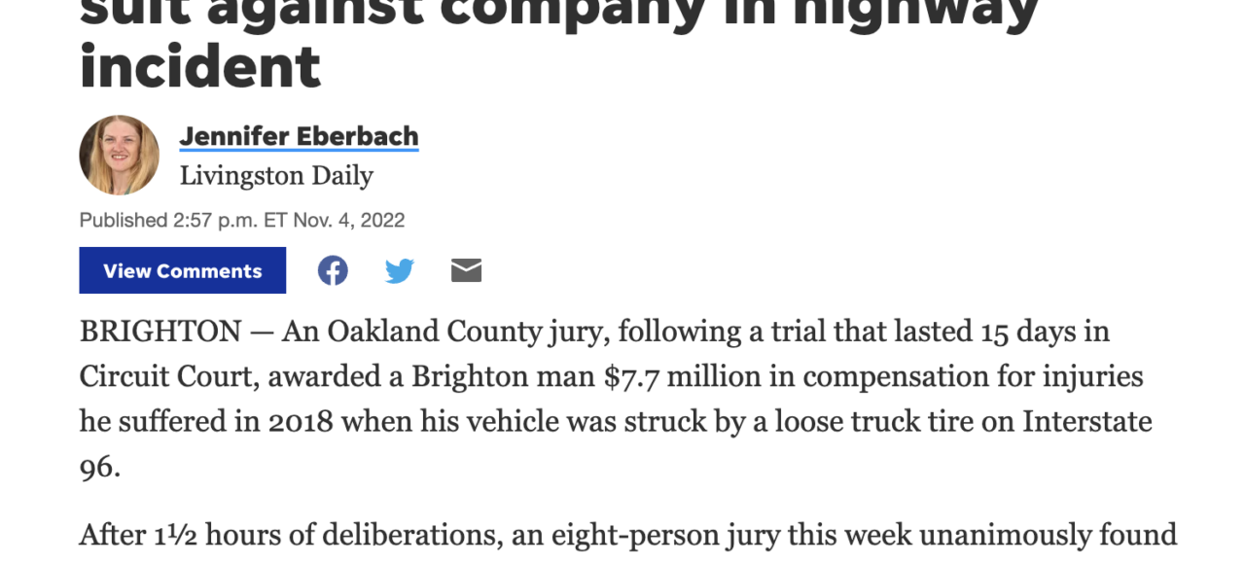Viewport: 1245px width, 564px height.
Task: Click the "Nov. 4, 2022" date text
Action: pyautogui.click(x=348, y=220)
